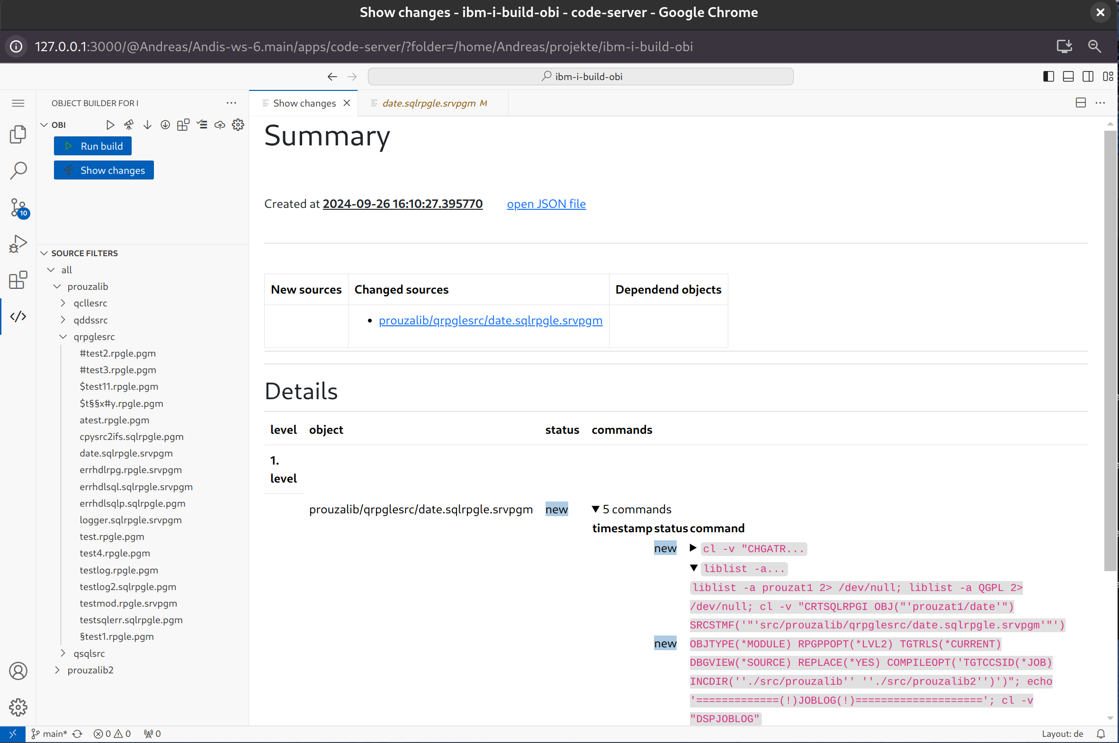
Task: Open Chrome install app icon in address bar
Action: 1064,46
